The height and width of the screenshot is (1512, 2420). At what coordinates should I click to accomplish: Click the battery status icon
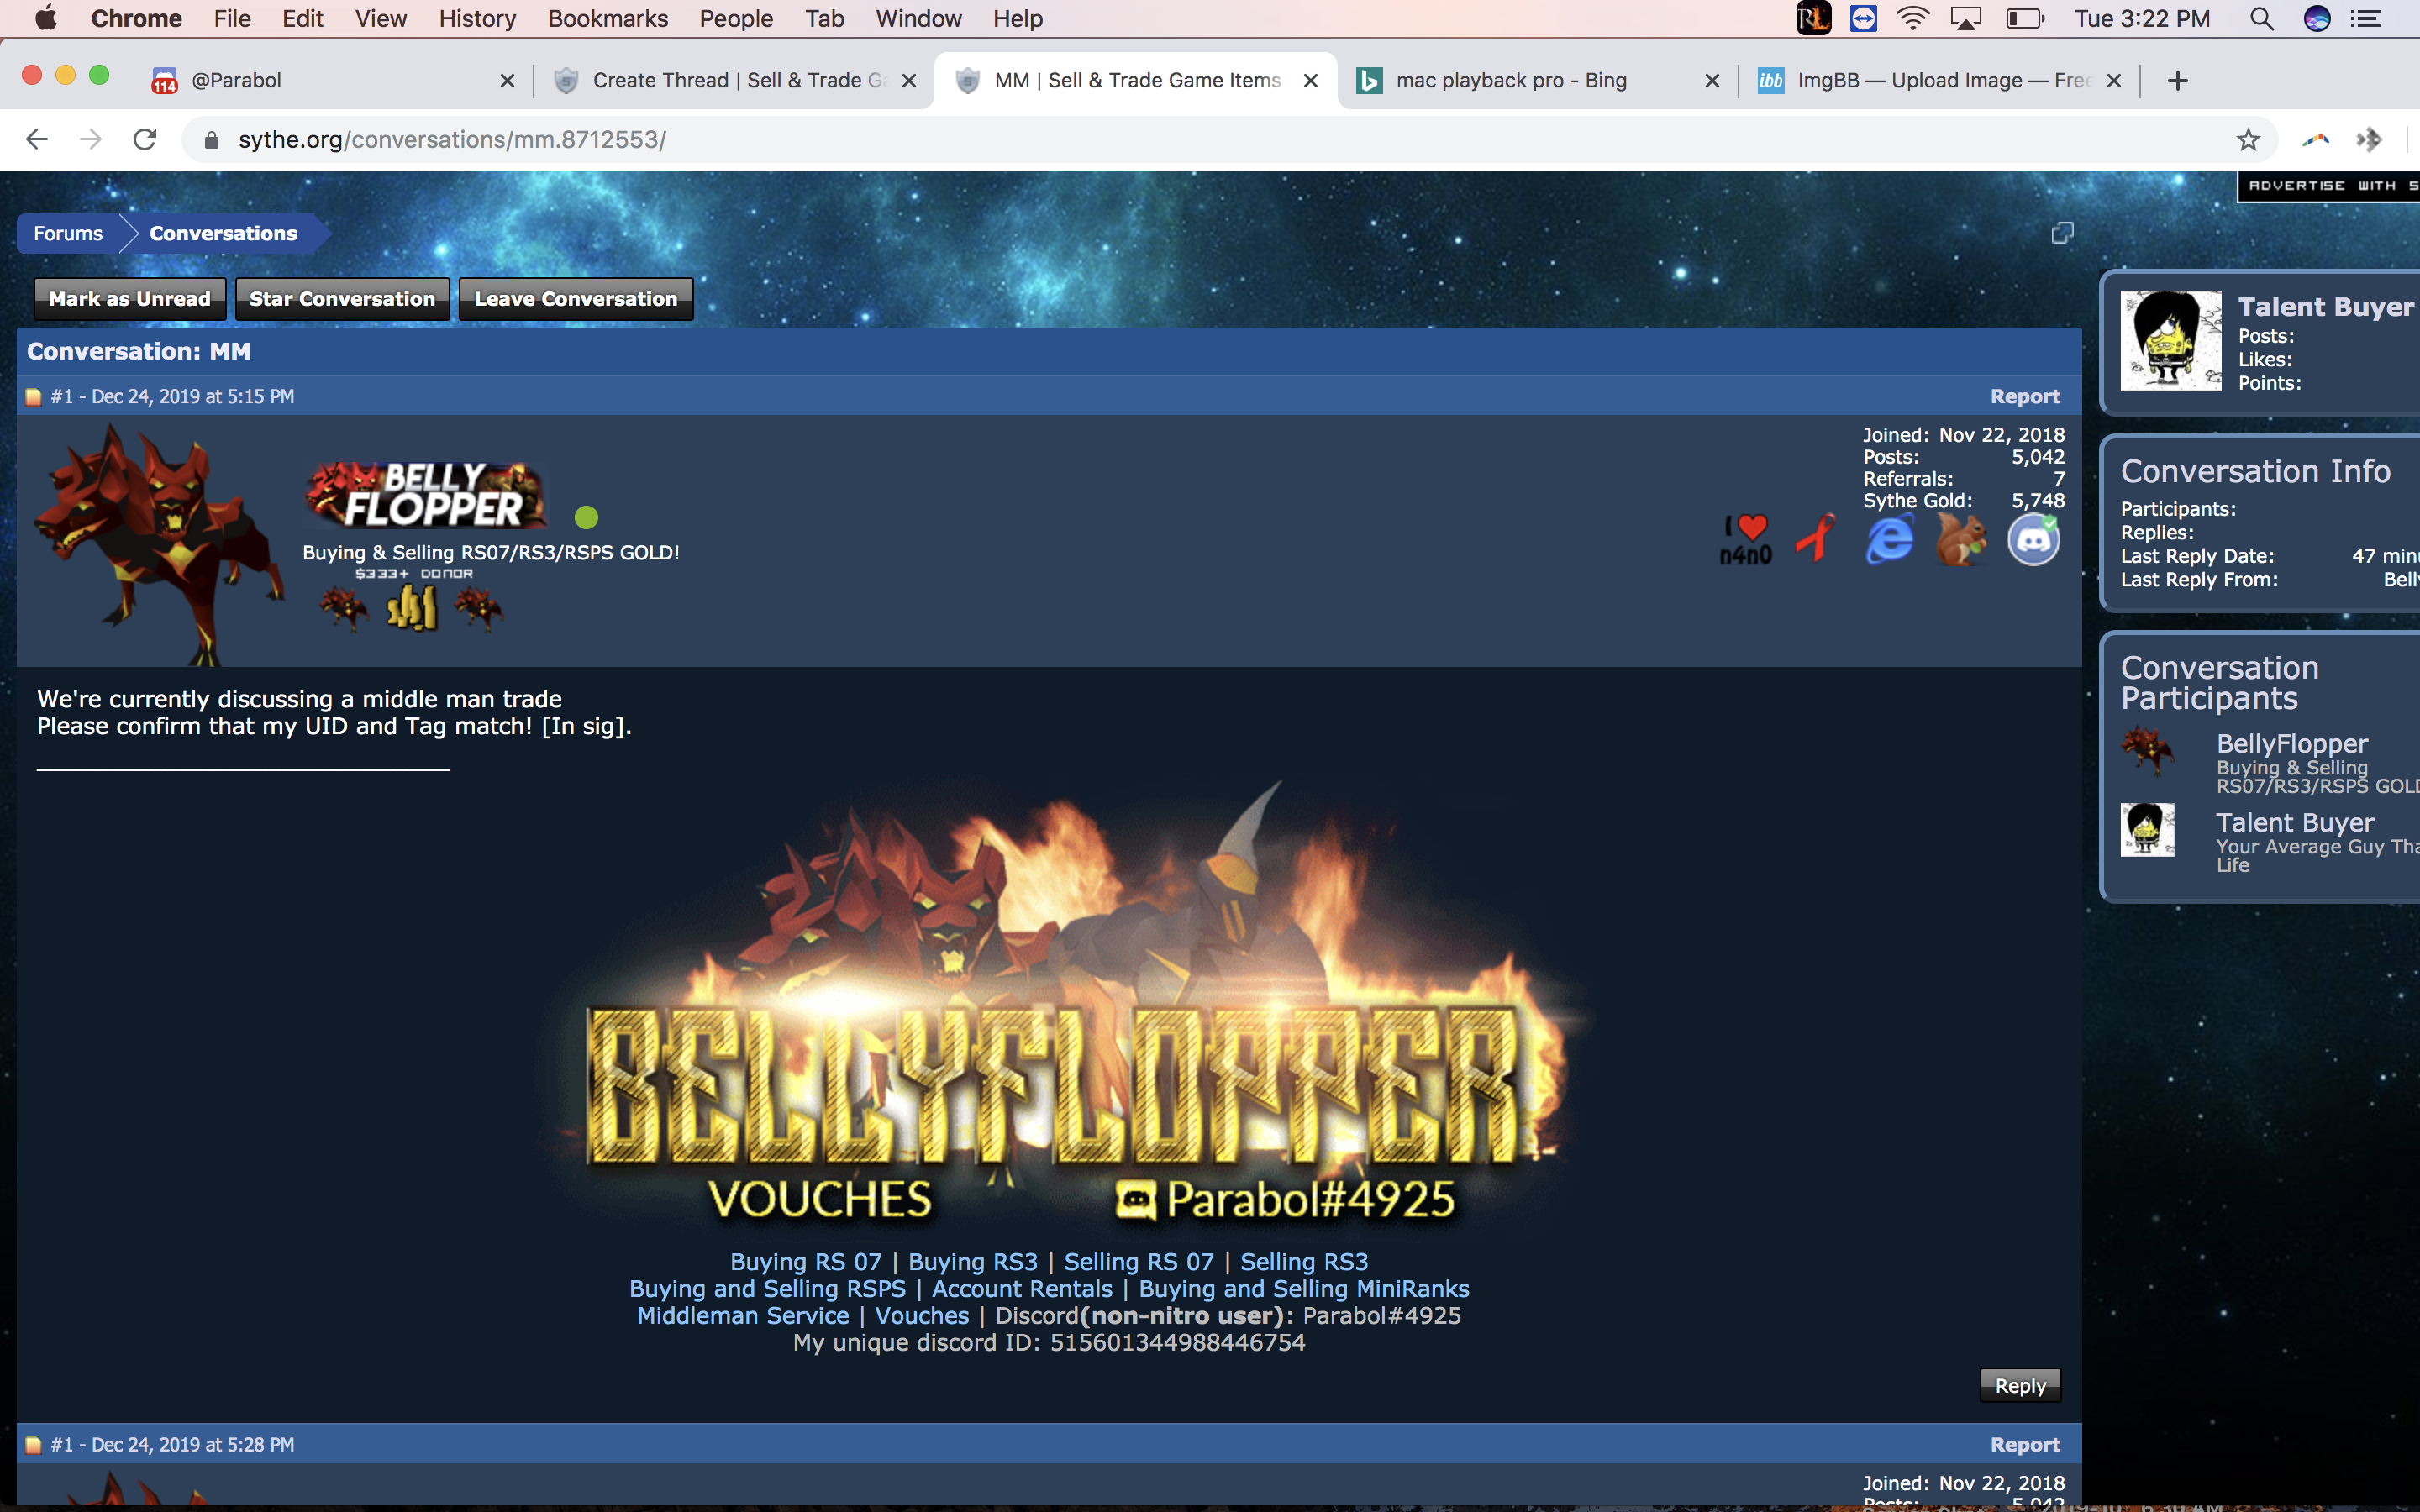tap(2025, 18)
